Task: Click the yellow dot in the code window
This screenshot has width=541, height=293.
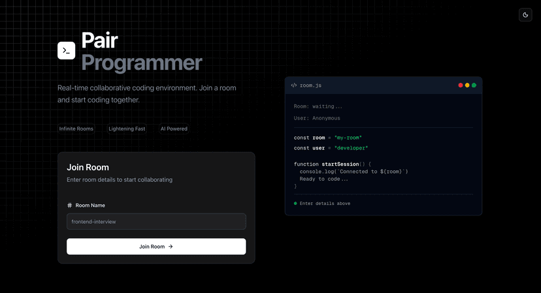Action: pyautogui.click(x=467, y=85)
